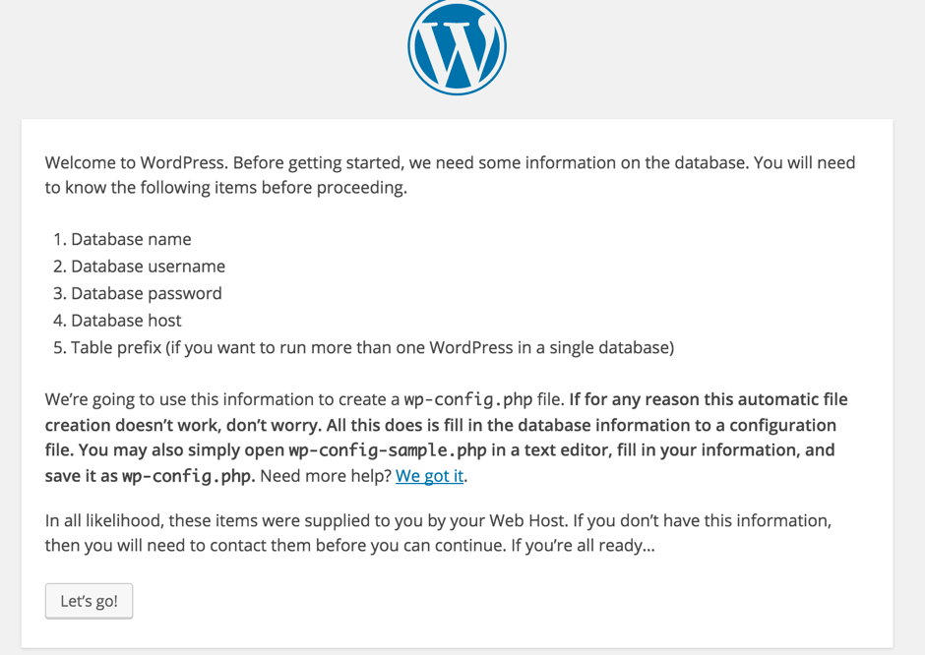Viewport: 925px width, 655px height.
Task: Click the "Database username" list item
Action: coord(148,267)
